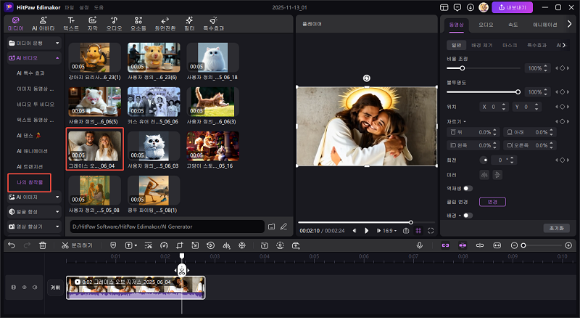Show more property tabs with right chevron
The image size is (580, 318).
[x=569, y=24]
